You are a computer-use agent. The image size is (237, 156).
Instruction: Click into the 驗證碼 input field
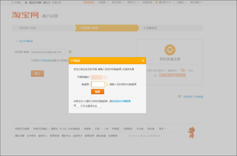[98, 84]
